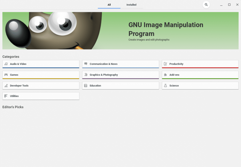241x167 pixels.
Task: Click the Graphics & Photography icon
Action: tap(86, 75)
